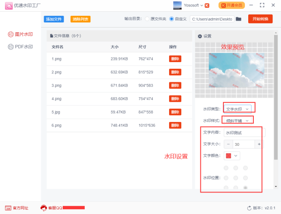Switch to the 图片水印 tab
Screen dimensions: 281x214
21,35
